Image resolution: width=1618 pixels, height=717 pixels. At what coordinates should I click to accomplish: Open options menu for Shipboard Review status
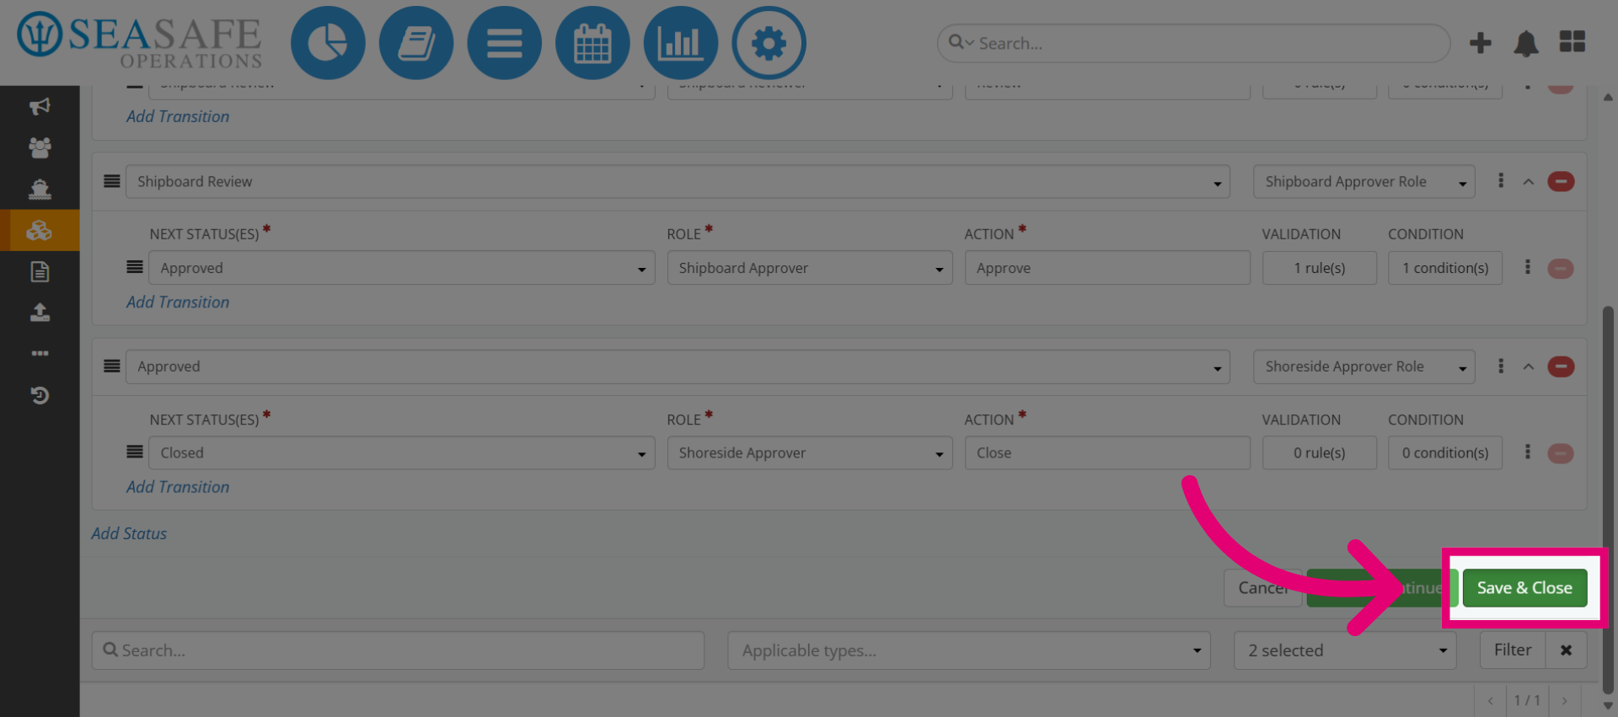coord(1501,181)
